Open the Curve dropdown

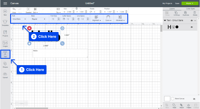point(108,18)
